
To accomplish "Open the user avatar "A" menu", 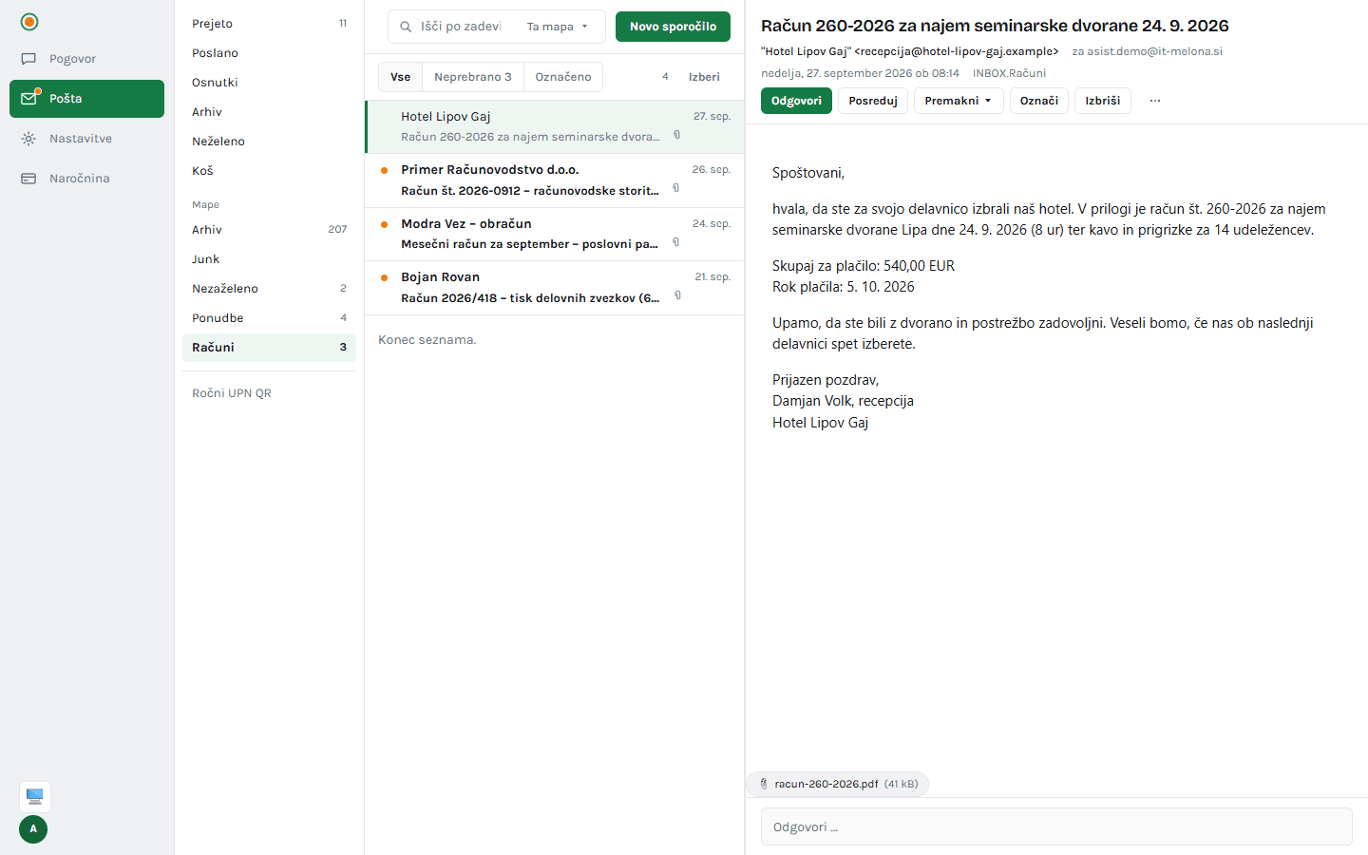I will pyautogui.click(x=33, y=829).
